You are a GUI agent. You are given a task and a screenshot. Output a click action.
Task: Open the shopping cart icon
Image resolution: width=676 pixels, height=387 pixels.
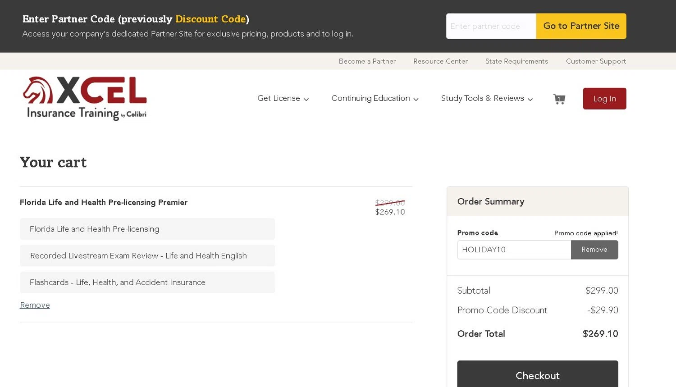coord(559,99)
